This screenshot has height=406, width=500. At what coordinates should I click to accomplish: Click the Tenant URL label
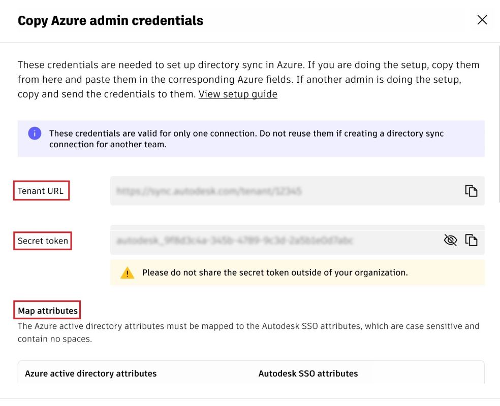coord(41,191)
